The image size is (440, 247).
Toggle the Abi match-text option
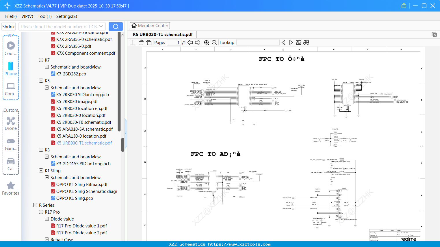coord(298,43)
